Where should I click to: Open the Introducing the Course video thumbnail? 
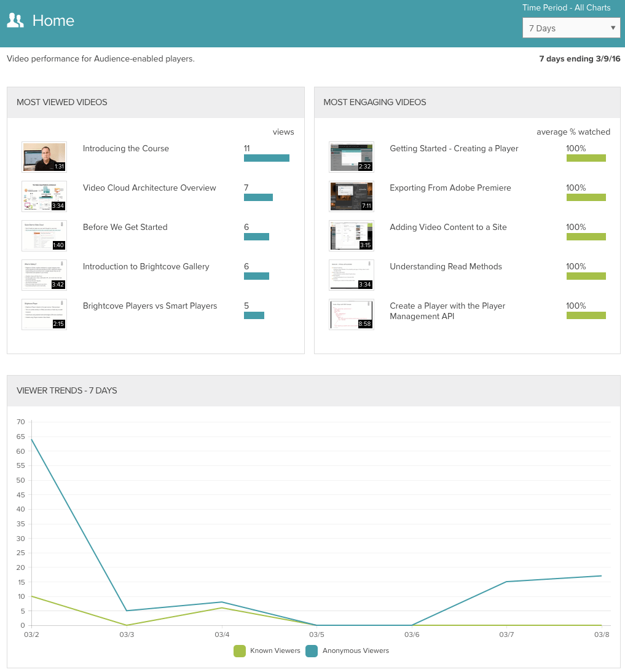point(44,157)
